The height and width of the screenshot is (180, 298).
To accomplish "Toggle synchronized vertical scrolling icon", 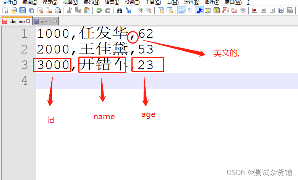I will pos(160,10).
